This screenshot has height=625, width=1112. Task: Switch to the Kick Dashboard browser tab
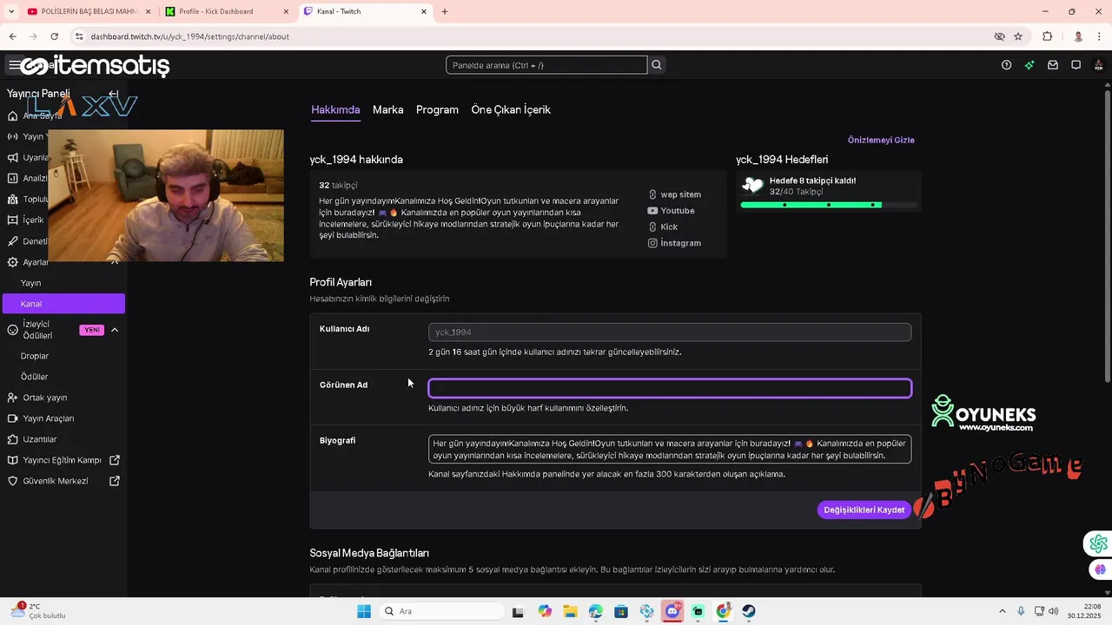[x=228, y=11]
